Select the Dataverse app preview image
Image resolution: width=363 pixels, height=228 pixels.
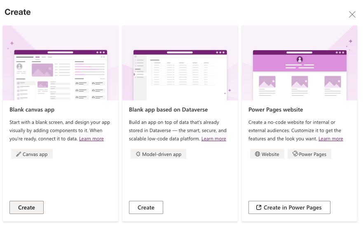pyautogui.click(x=180, y=63)
